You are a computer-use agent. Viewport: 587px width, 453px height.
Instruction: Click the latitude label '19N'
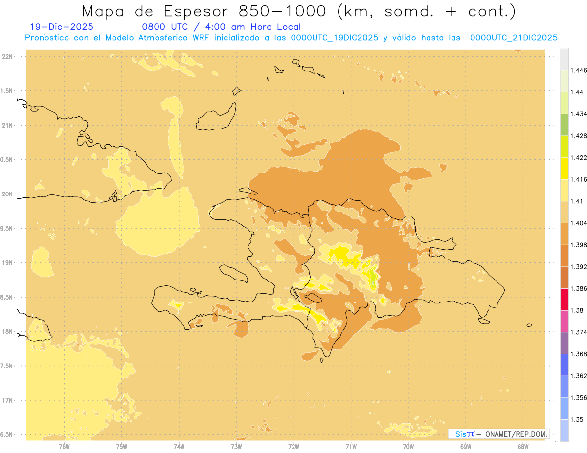click(x=7, y=263)
